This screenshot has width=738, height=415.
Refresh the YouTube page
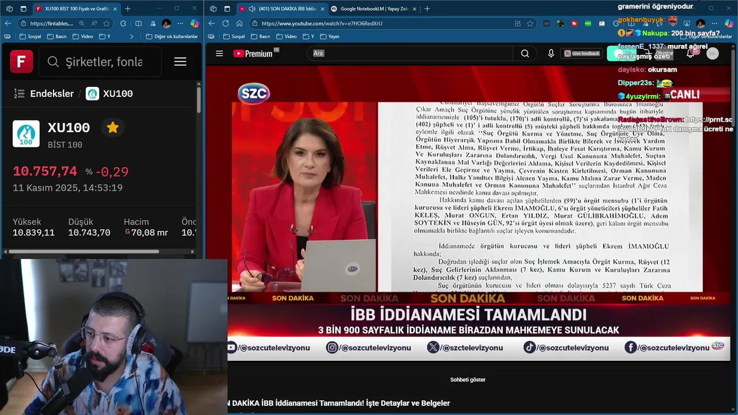225,23
